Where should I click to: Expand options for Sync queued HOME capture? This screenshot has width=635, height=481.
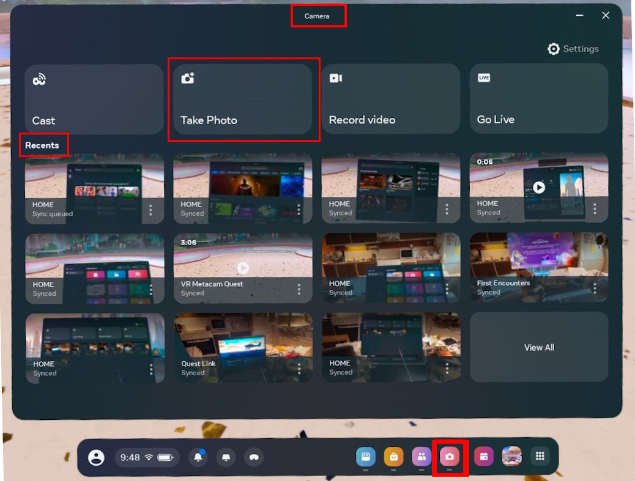tap(150, 210)
